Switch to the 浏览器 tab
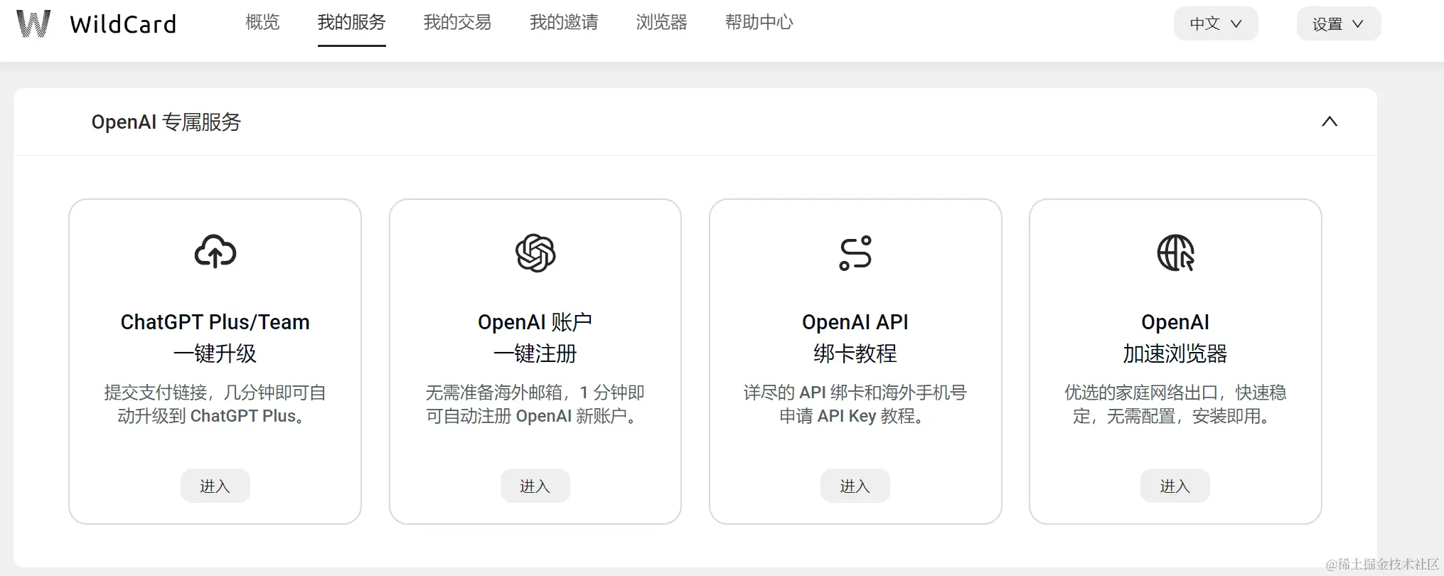This screenshot has width=1444, height=576. 661,23
